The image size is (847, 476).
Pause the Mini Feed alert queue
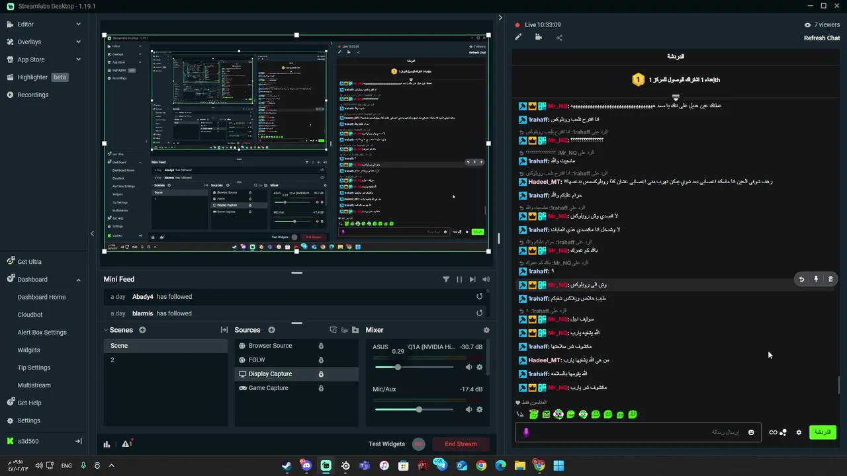click(459, 280)
